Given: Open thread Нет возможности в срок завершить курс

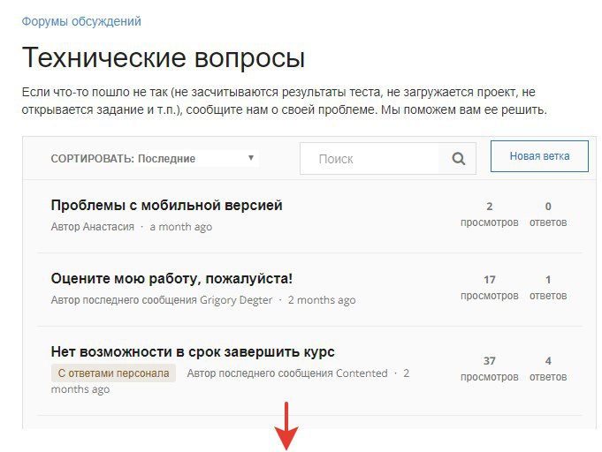Looking at the screenshot, I should (x=193, y=351).
